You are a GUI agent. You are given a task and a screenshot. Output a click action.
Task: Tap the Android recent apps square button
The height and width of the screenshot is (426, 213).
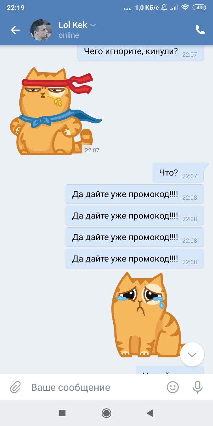62,413
